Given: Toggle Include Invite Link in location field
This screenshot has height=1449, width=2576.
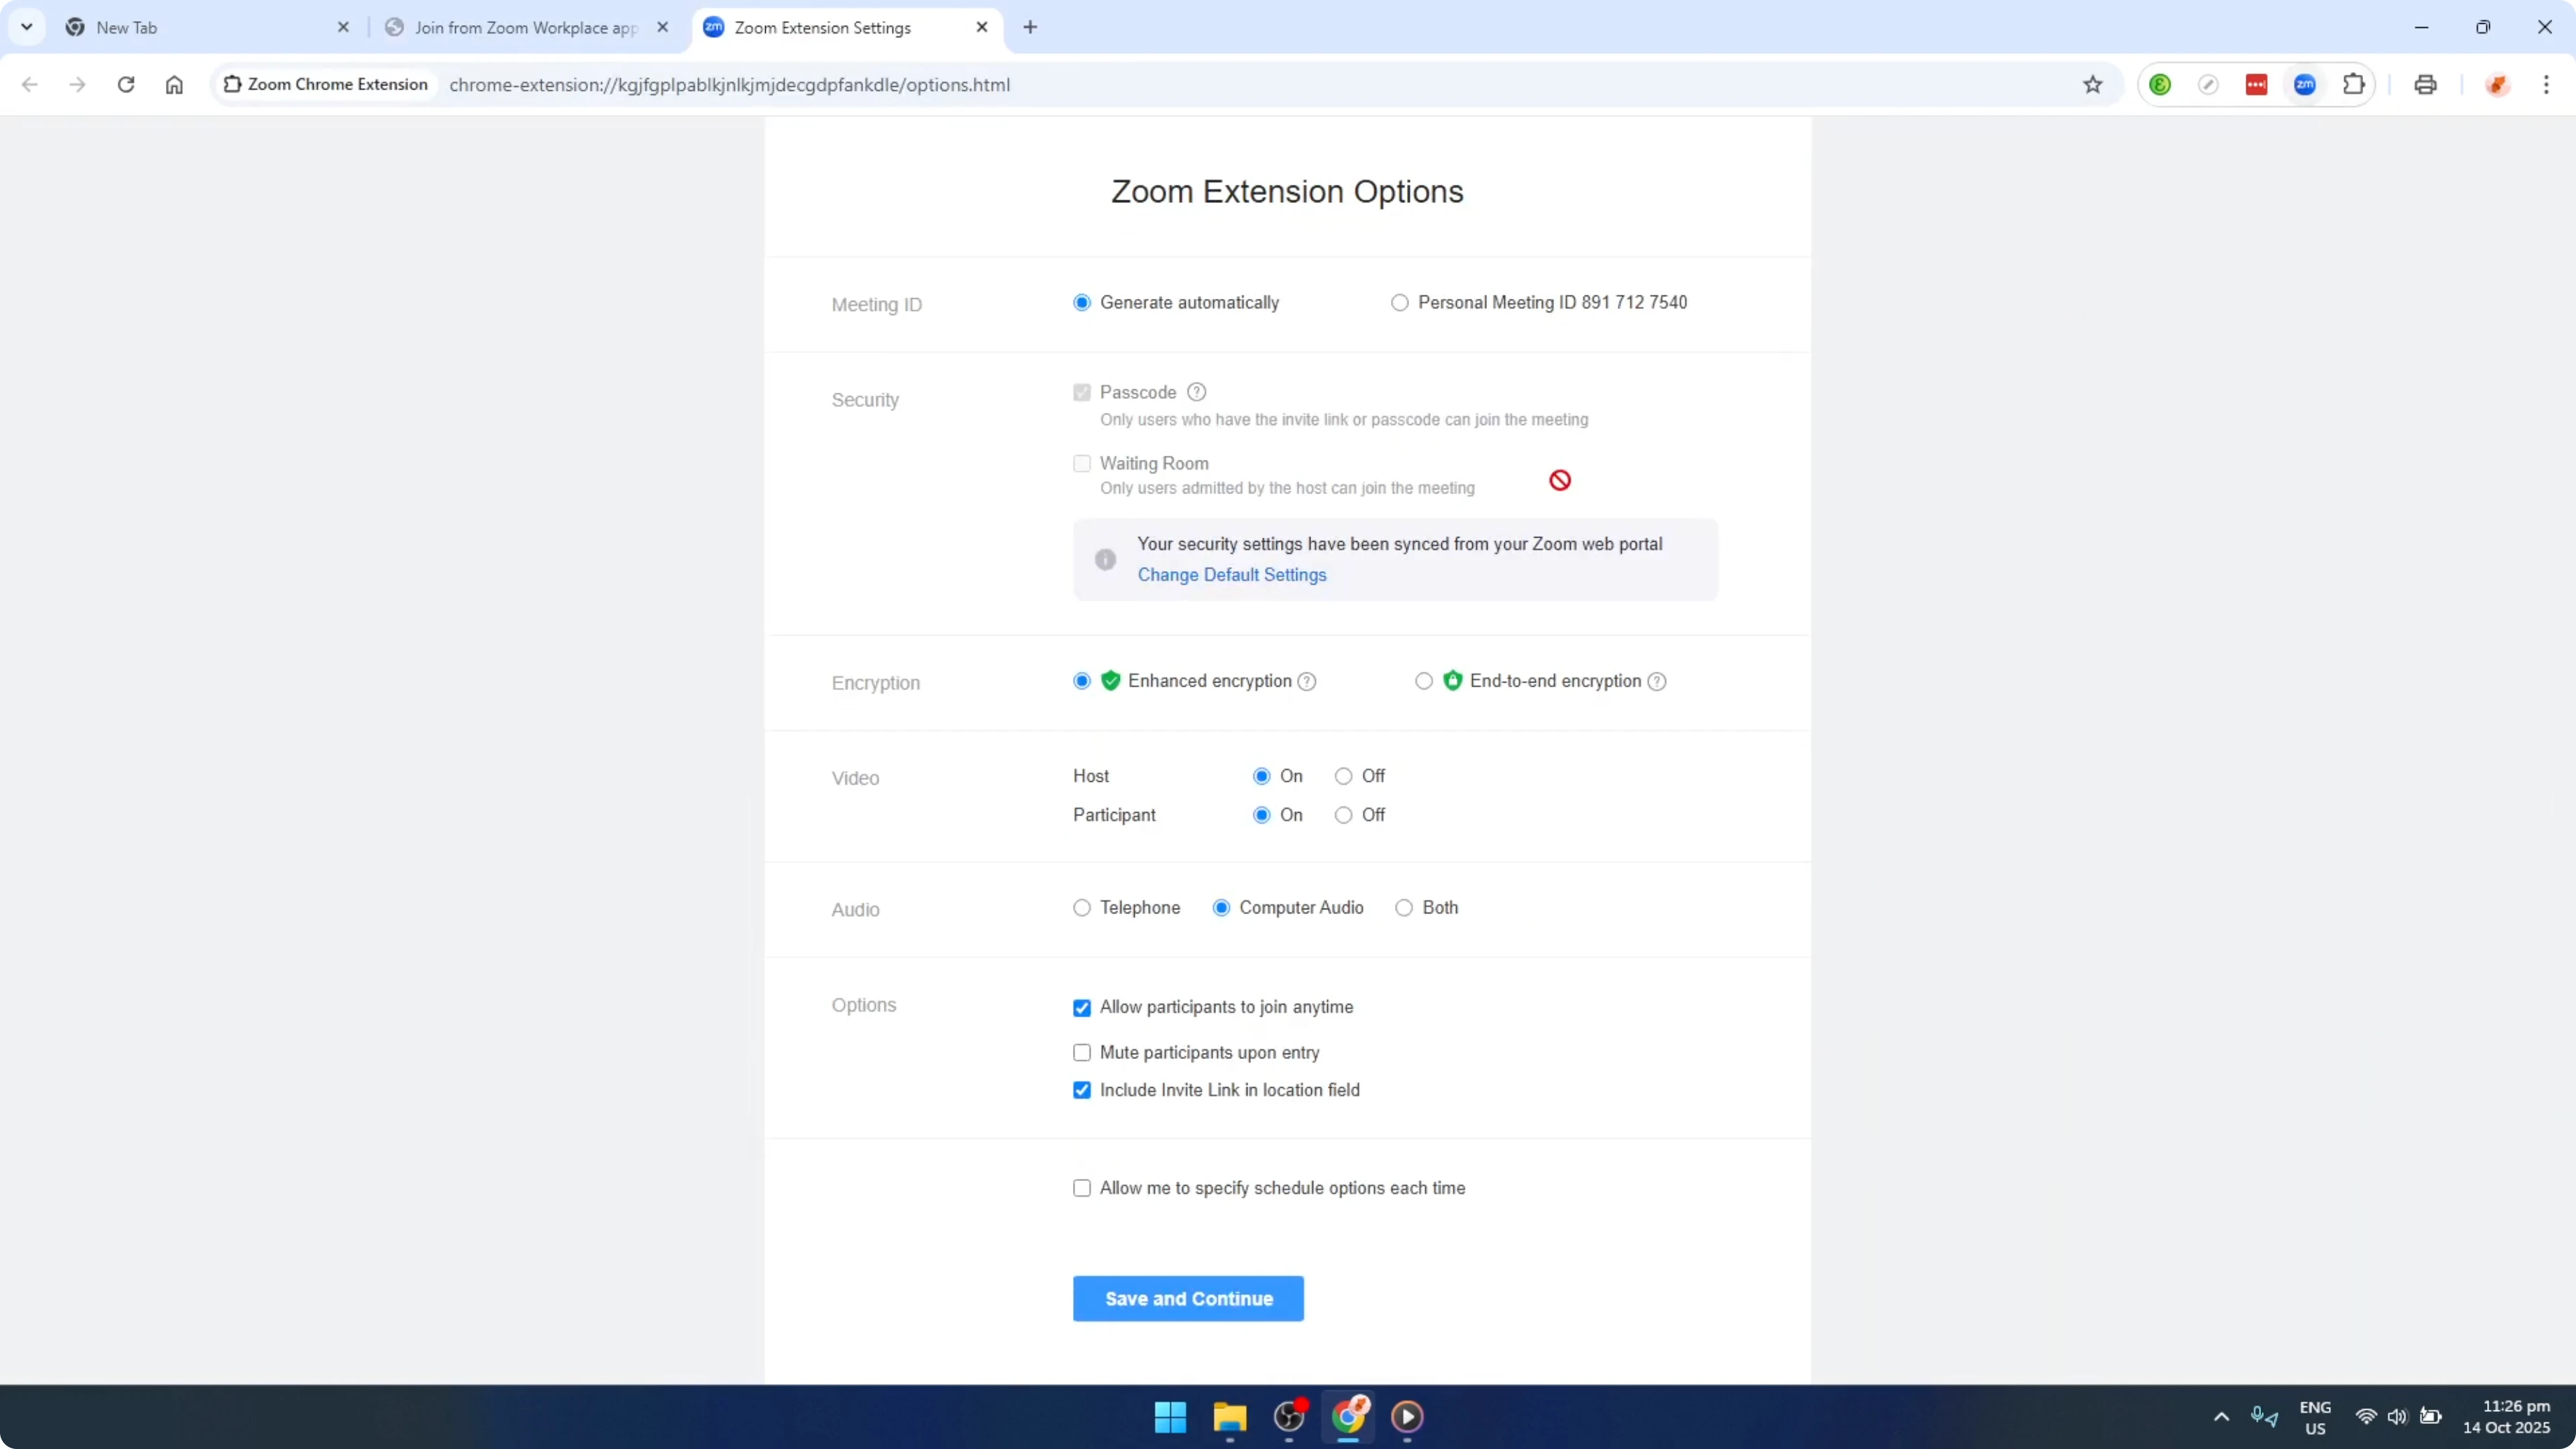Looking at the screenshot, I should click(x=1082, y=1090).
